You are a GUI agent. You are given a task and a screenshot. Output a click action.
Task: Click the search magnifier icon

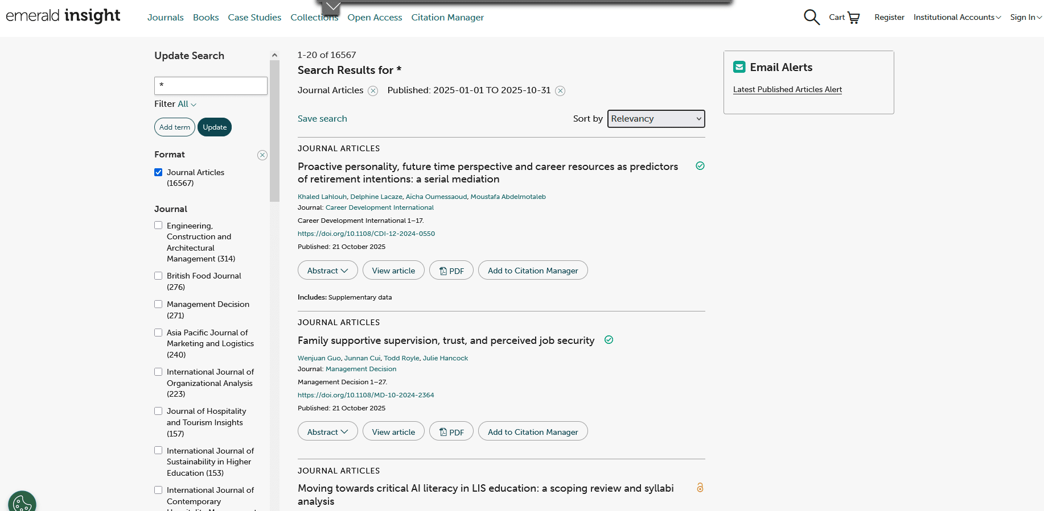[811, 17]
